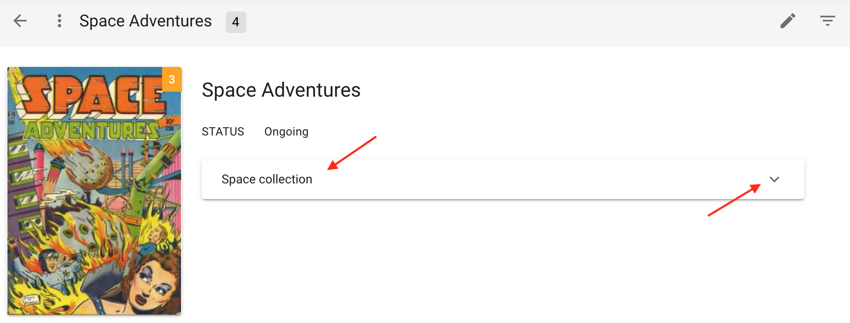Click the STATUS label
Image resolution: width=850 pixels, height=323 pixels.
223,132
